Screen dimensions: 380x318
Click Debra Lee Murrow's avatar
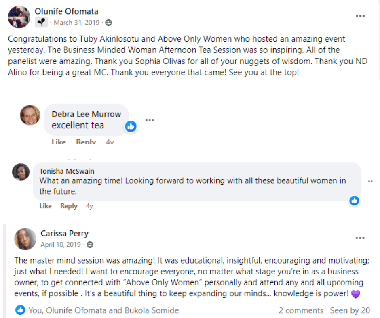(30, 115)
